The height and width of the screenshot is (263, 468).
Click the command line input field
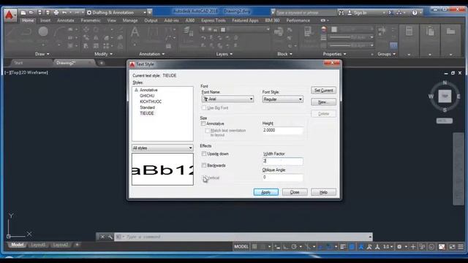tap(244, 237)
